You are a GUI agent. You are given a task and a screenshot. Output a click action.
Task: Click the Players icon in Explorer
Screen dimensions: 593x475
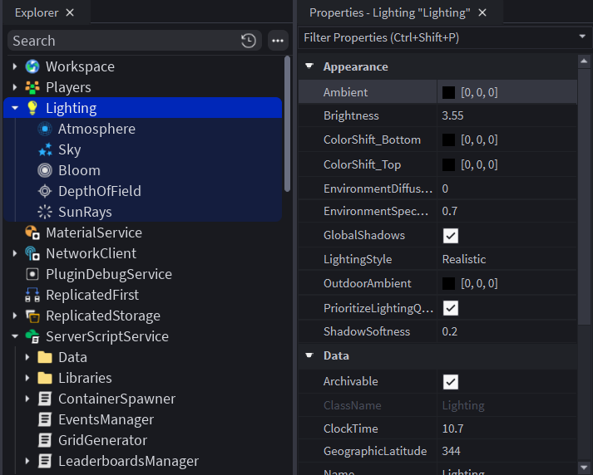(32, 87)
